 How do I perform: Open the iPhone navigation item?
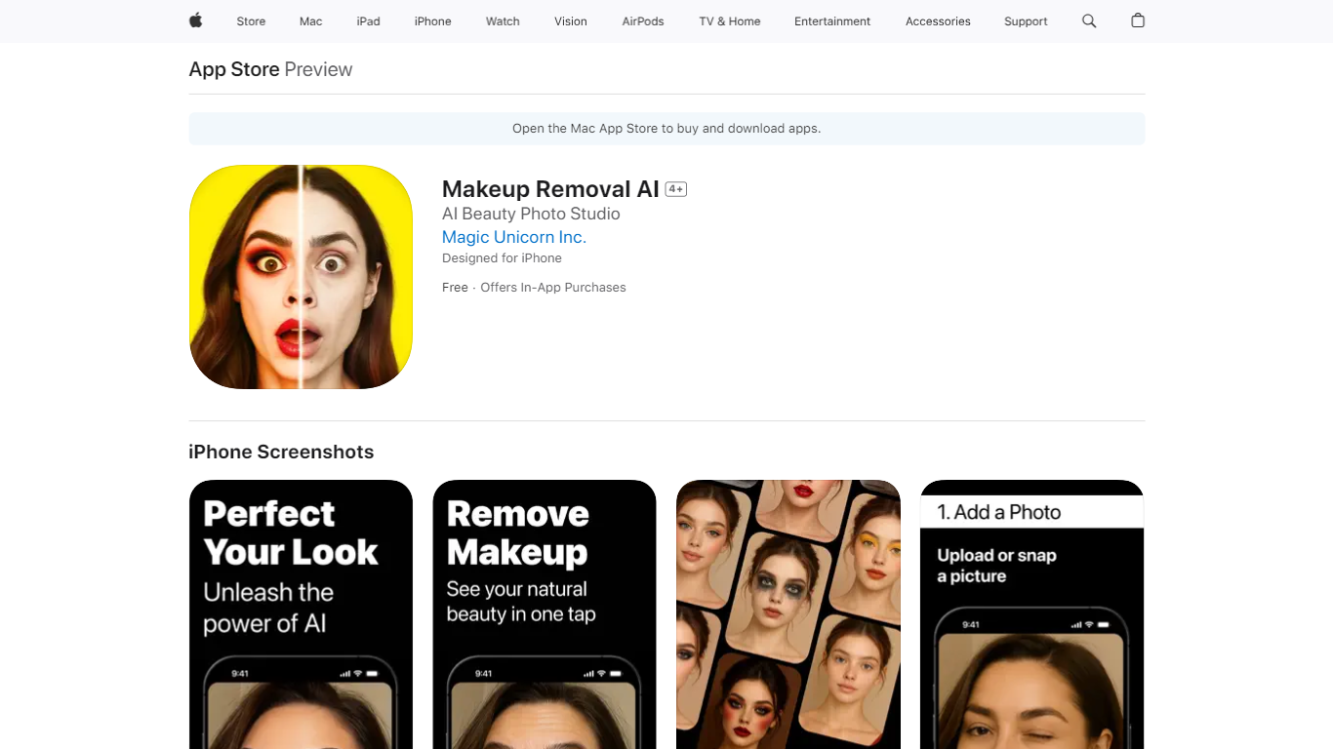tap(432, 21)
